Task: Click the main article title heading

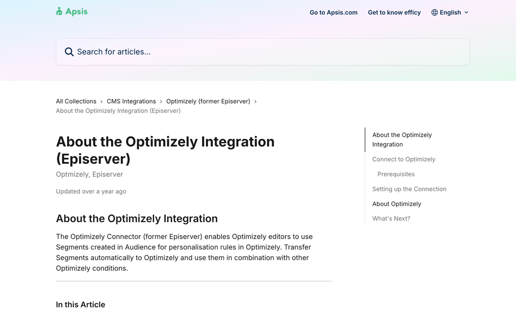Action: (165, 150)
